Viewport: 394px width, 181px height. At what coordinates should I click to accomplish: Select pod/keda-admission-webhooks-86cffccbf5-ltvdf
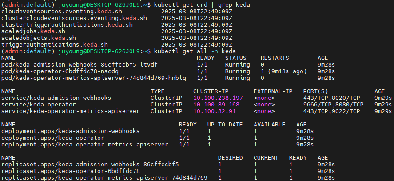click(x=80, y=64)
